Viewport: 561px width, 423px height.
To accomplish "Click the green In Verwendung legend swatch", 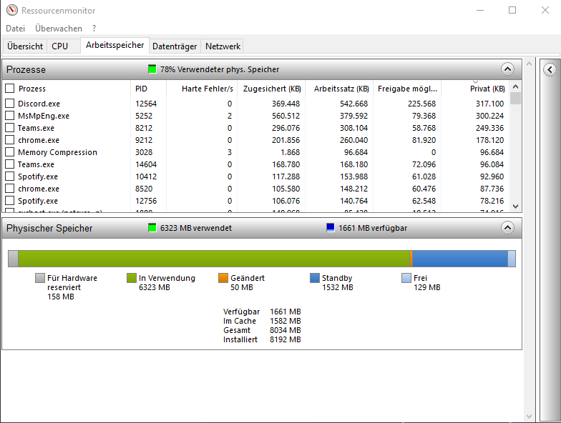I will 132,278.
